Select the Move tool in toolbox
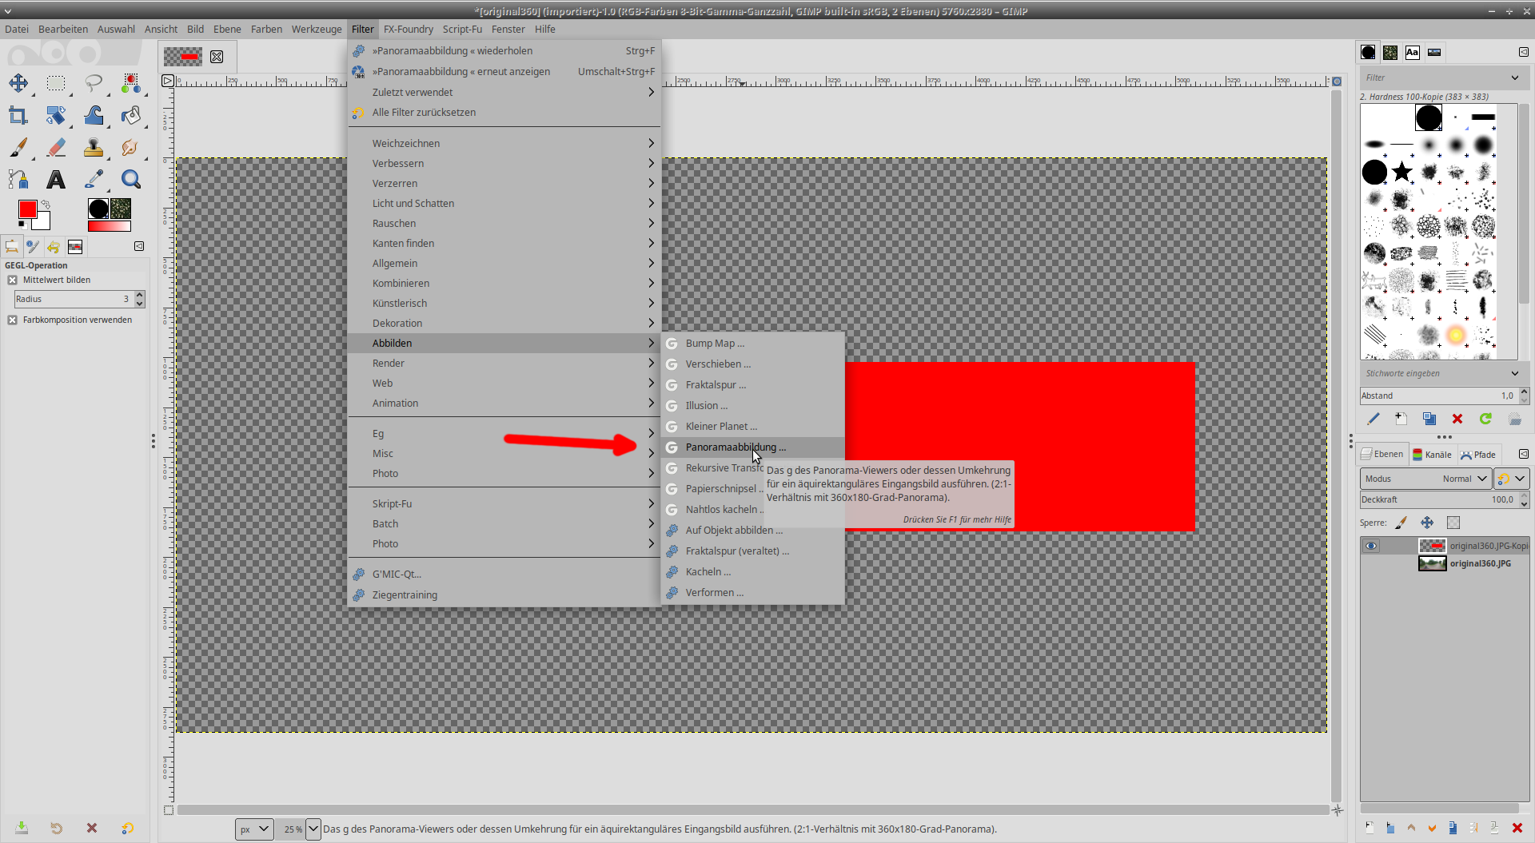Viewport: 1535px width, 843px height. click(x=18, y=83)
